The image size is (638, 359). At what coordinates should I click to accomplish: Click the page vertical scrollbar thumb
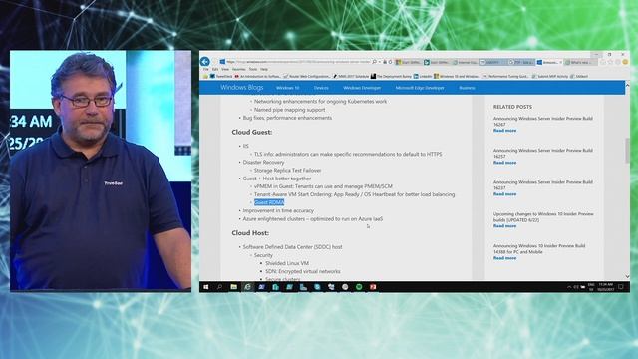(627, 150)
